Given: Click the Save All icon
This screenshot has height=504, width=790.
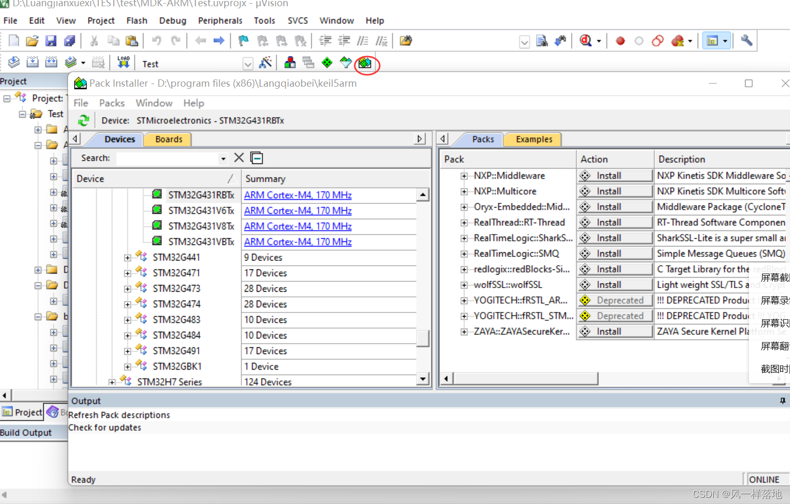Looking at the screenshot, I should point(70,40).
